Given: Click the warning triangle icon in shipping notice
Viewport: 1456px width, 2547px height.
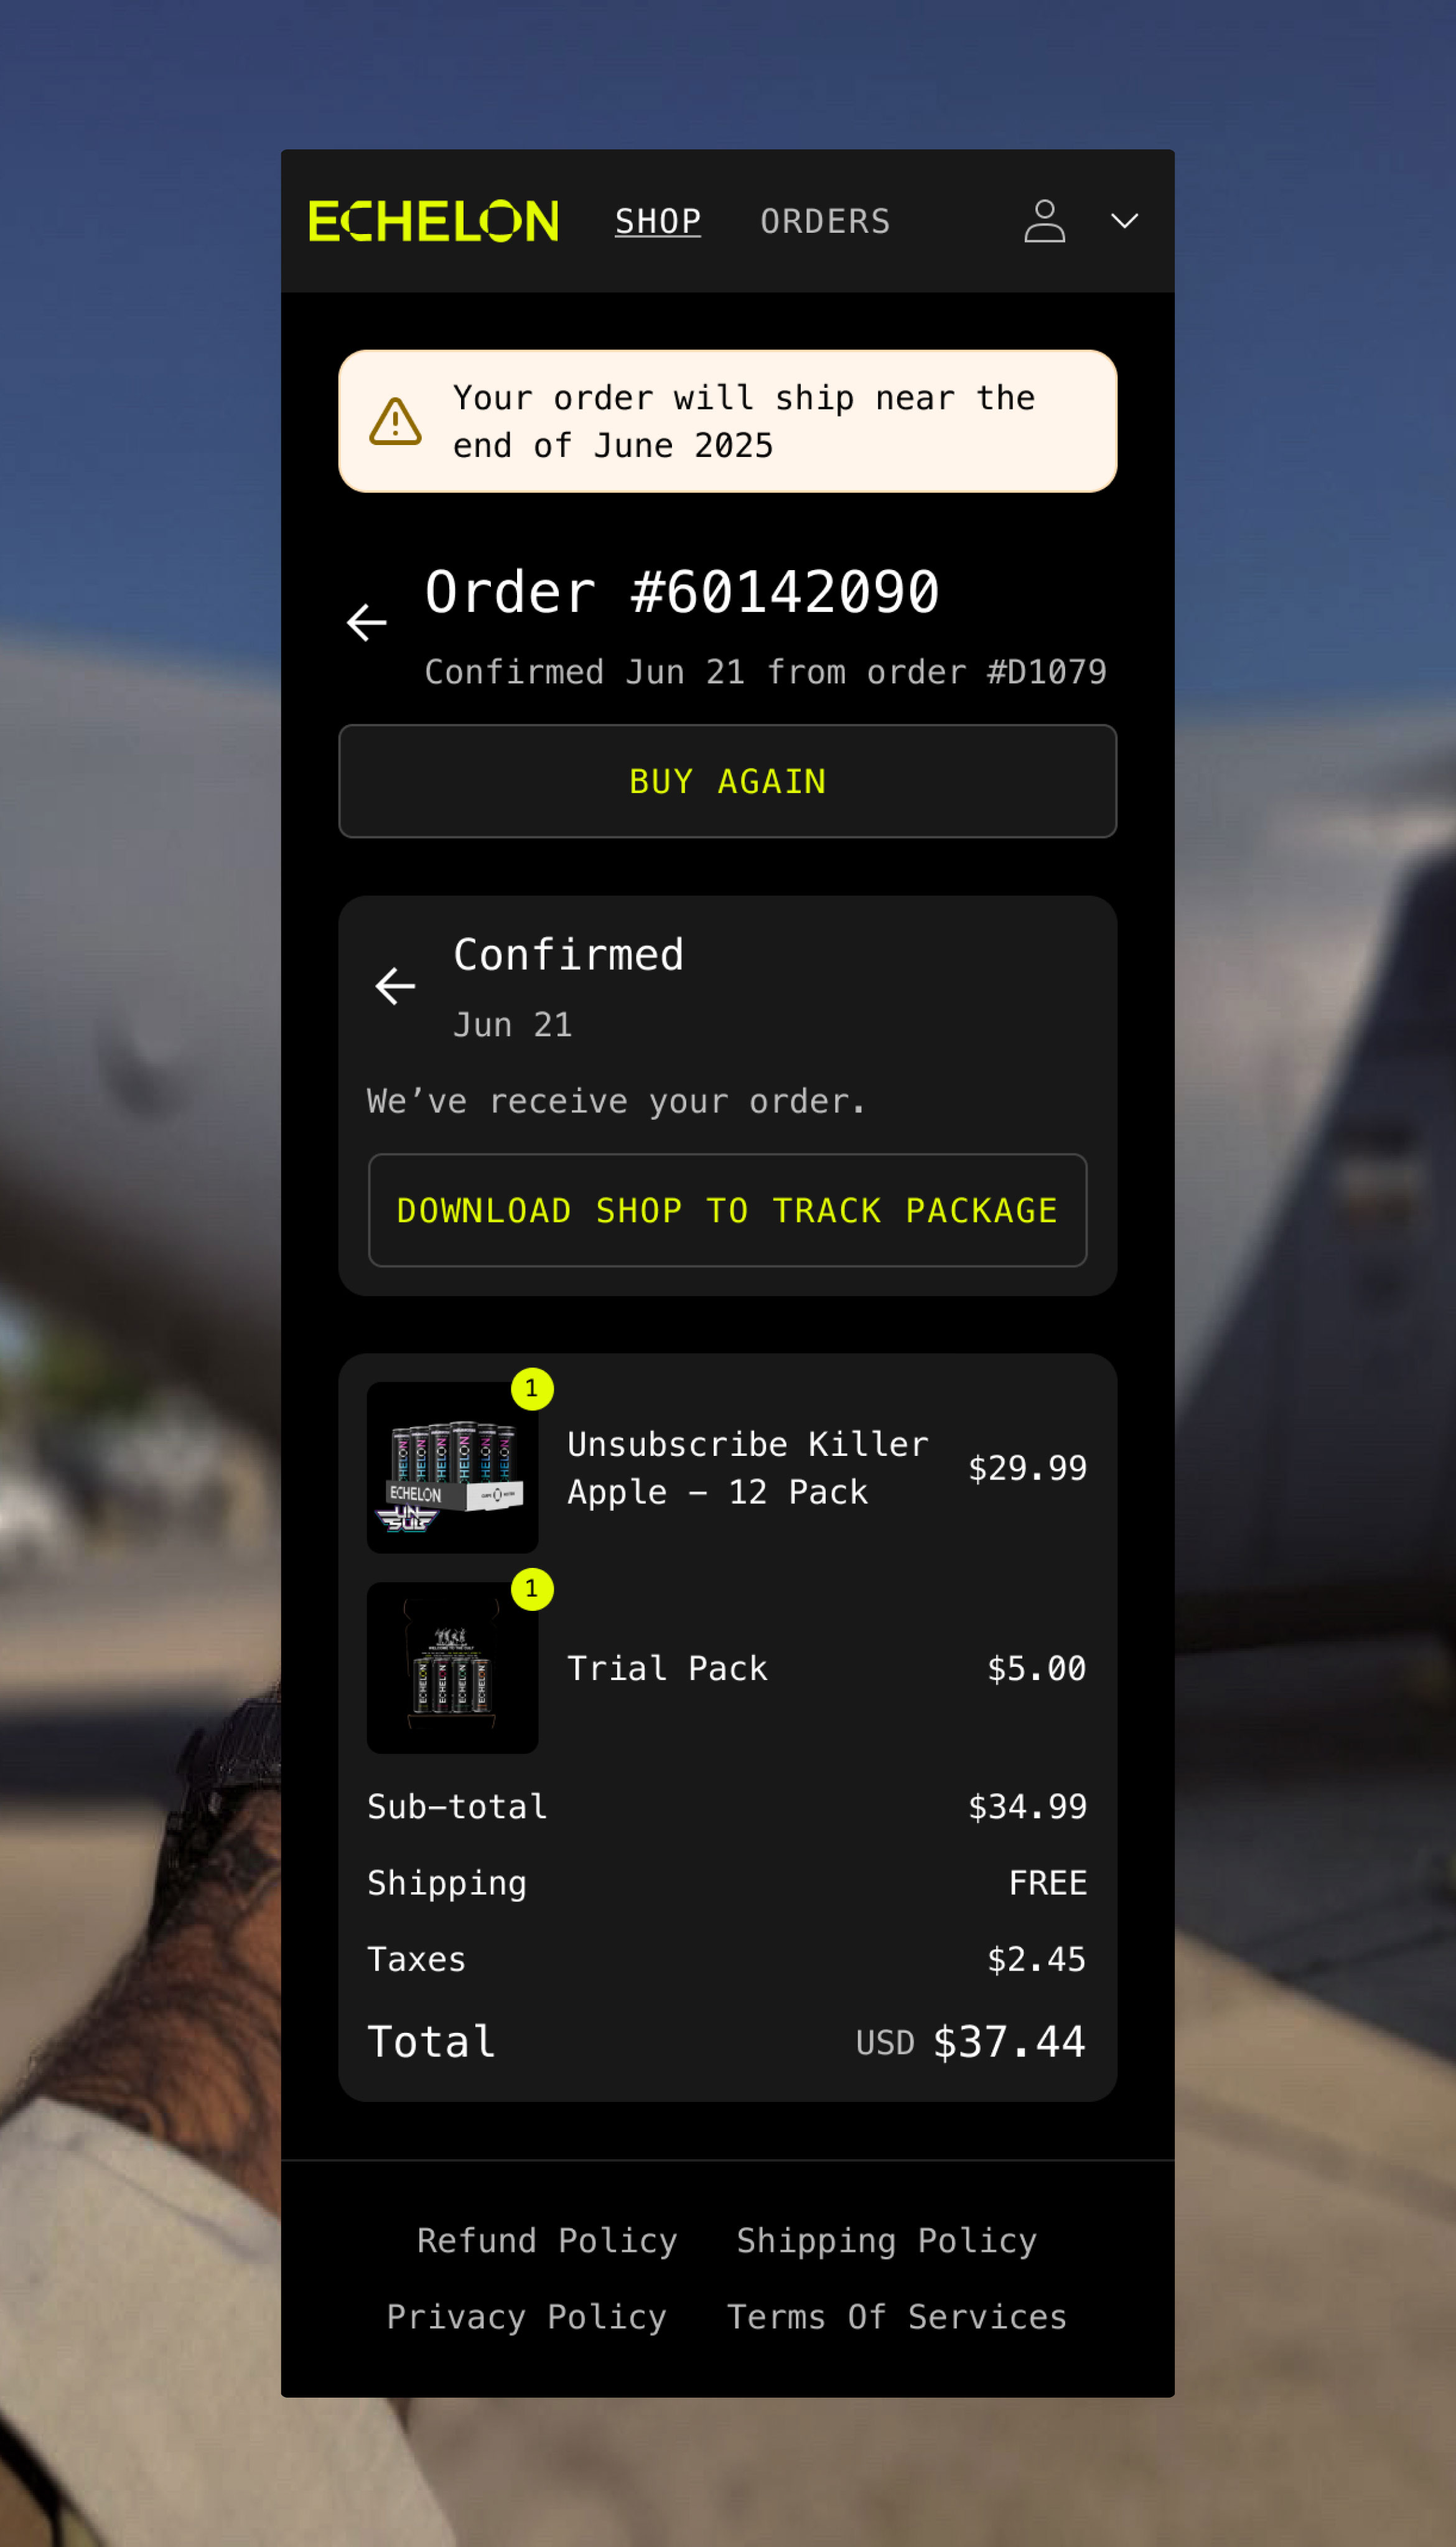Looking at the screenshot, I should tap(396, 421).
